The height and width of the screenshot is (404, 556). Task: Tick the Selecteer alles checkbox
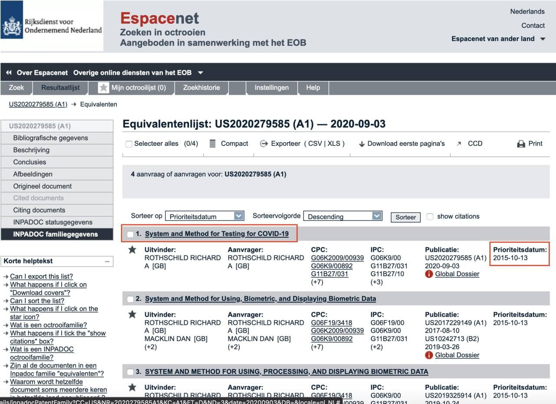click(129, 144)
